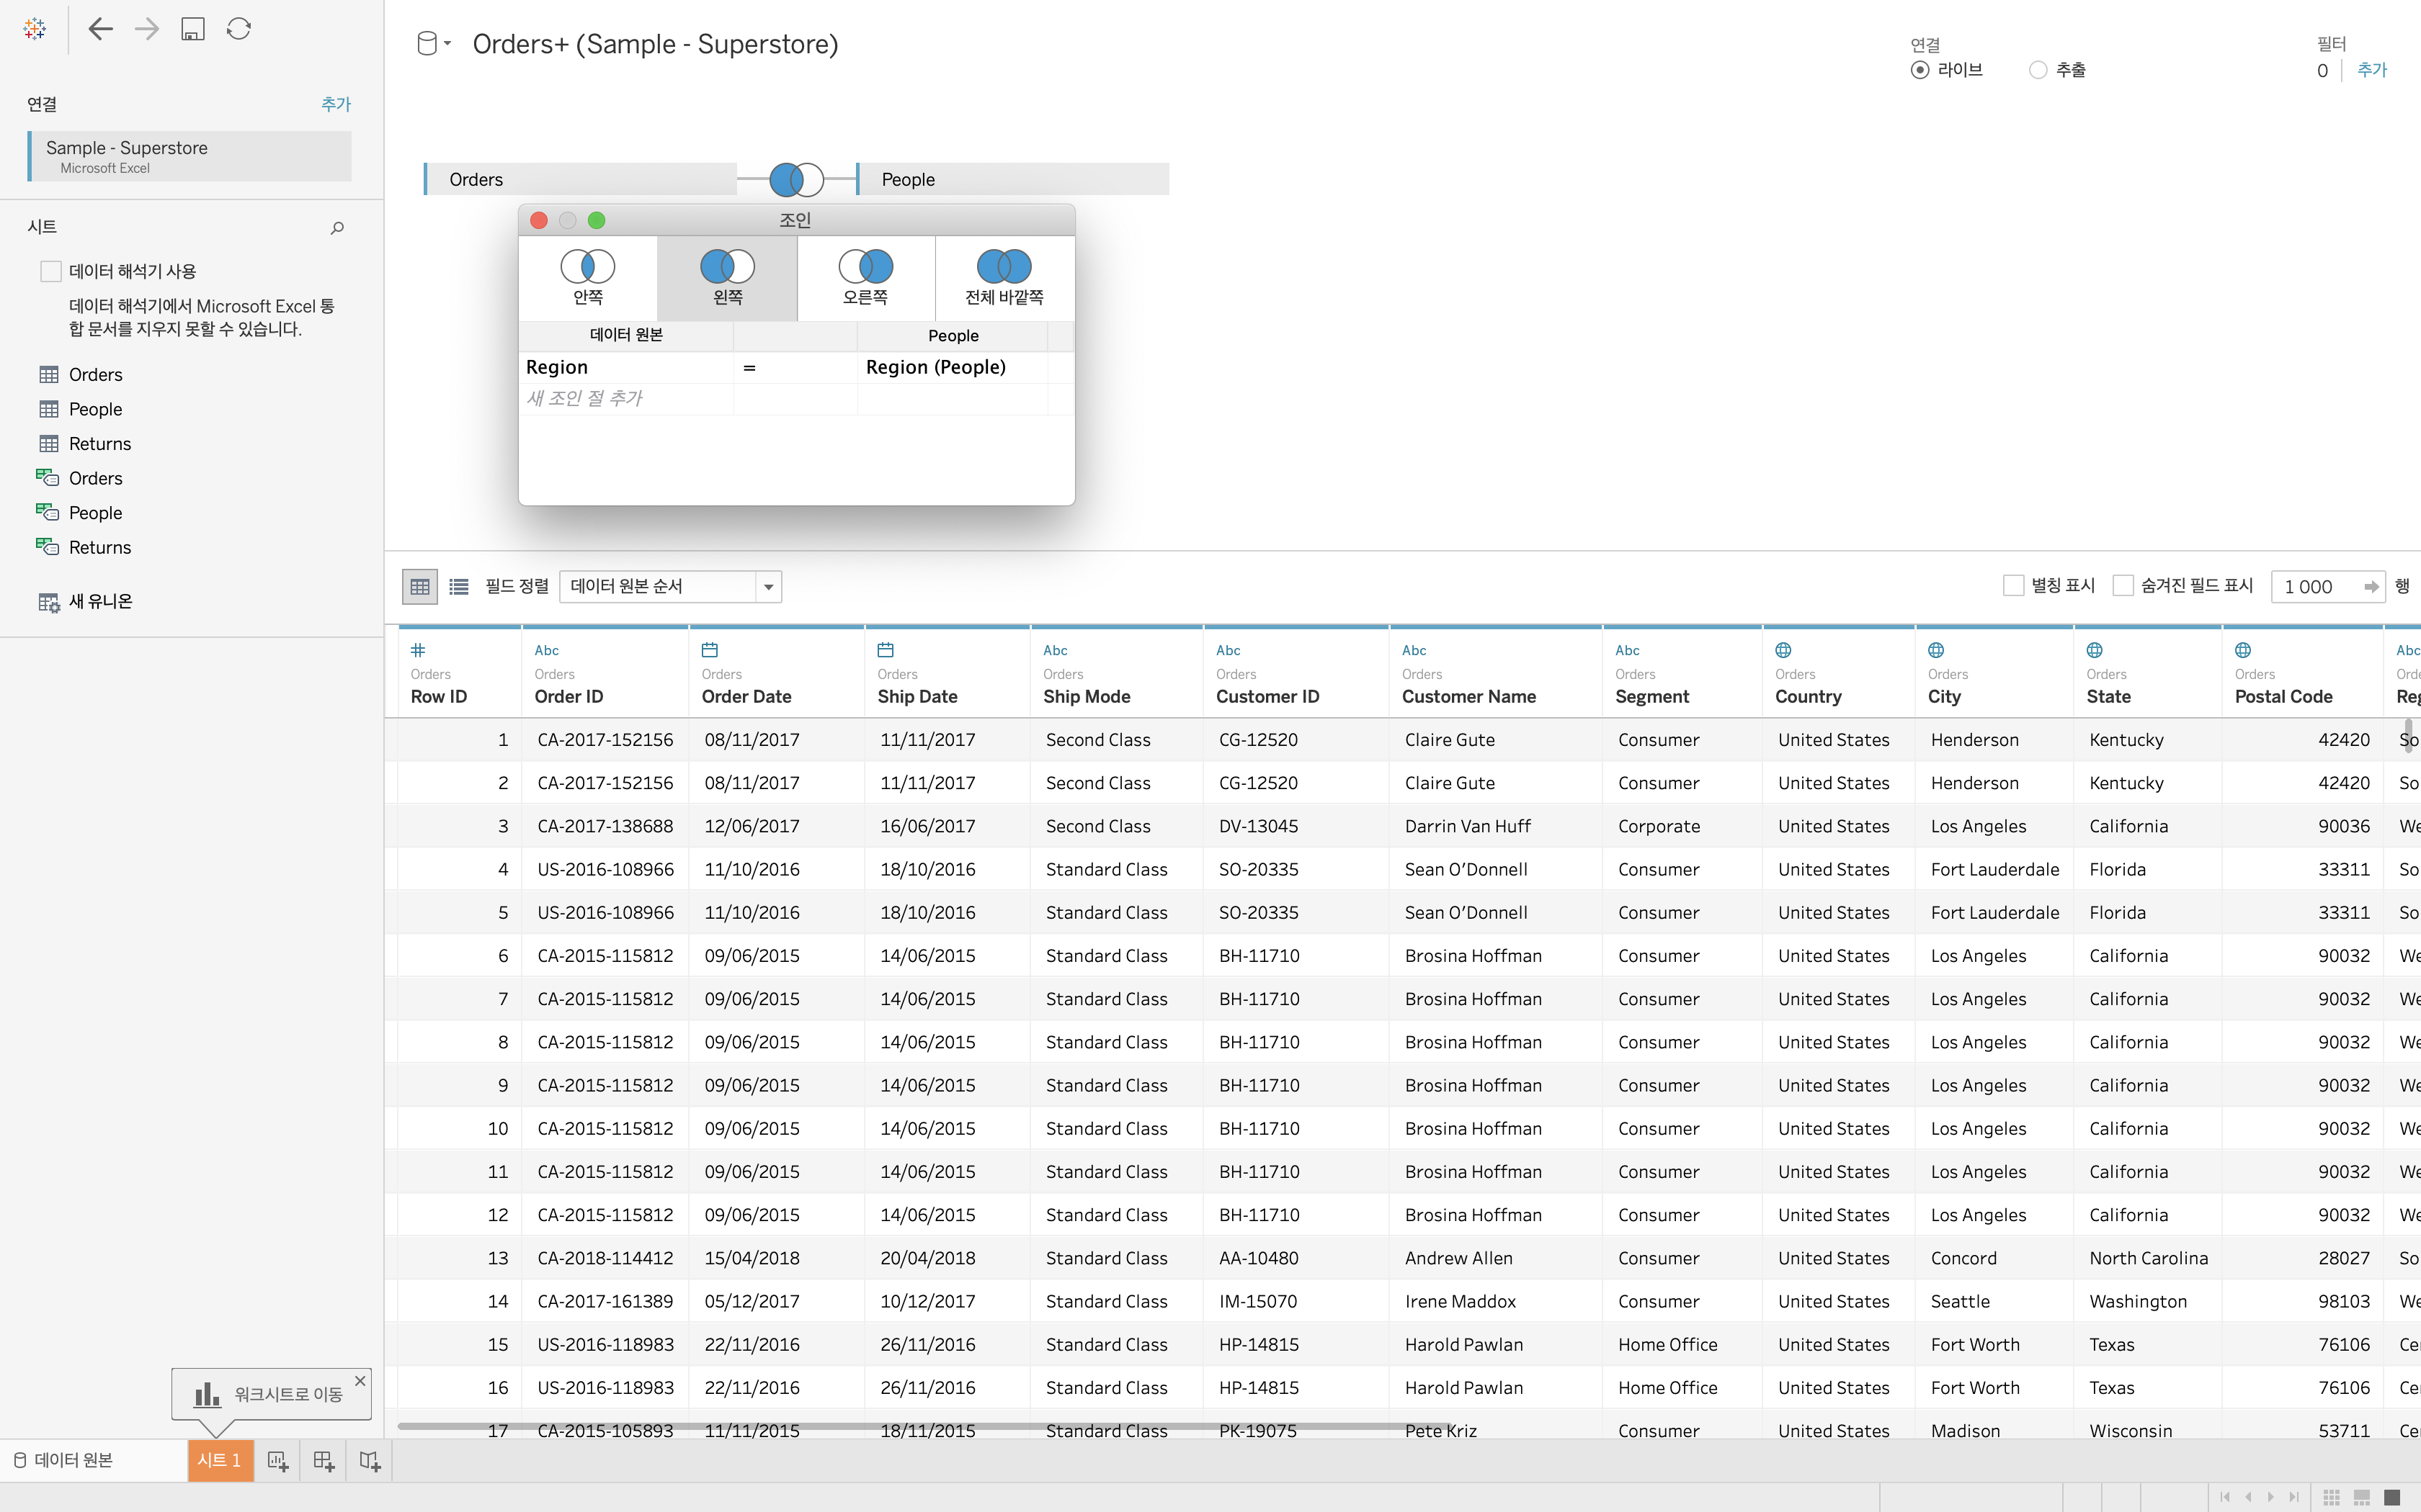Open the 시트 1 tab
The image size is (2421, 1512).
[x=220, y=1461]
